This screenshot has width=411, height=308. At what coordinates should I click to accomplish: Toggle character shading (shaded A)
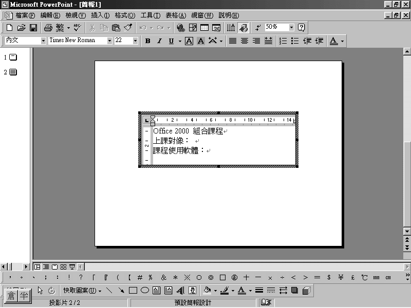(201, 41)
